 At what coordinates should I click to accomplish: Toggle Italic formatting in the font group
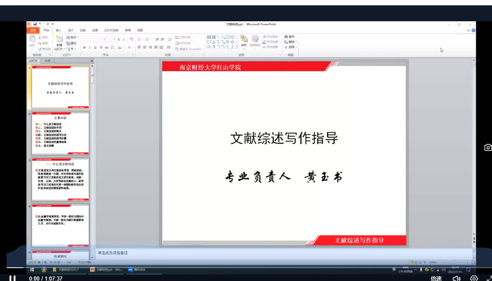point(90,48)
